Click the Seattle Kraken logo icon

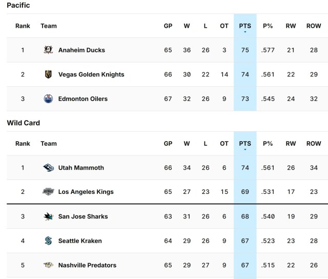click(48, 241)
